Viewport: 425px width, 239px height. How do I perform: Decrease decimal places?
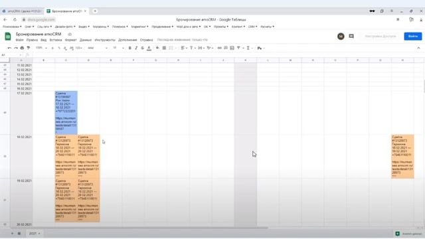coord(65,48)
